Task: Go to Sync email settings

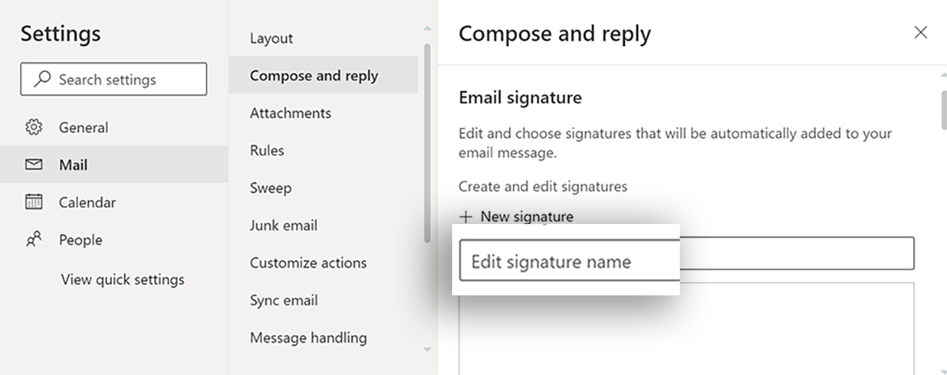Action: (x=284, y=300)
